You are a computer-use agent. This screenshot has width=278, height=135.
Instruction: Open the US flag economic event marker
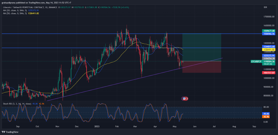point(185,98)
